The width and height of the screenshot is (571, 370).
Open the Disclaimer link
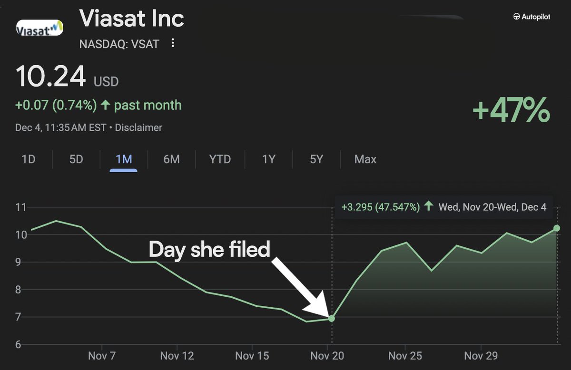tap(138, 128)
